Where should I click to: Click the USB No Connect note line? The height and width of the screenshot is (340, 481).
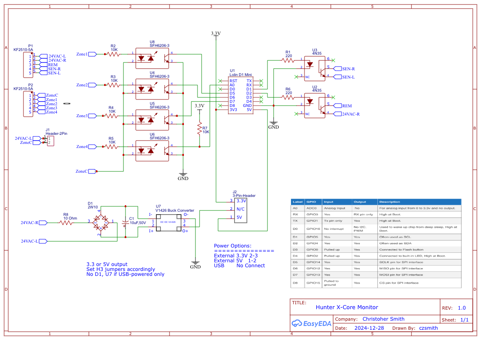[x=239, y=266]
